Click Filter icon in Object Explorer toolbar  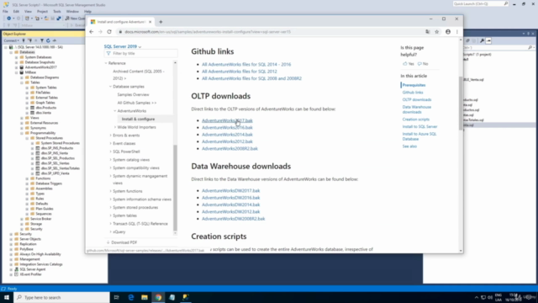coord(42,40)
